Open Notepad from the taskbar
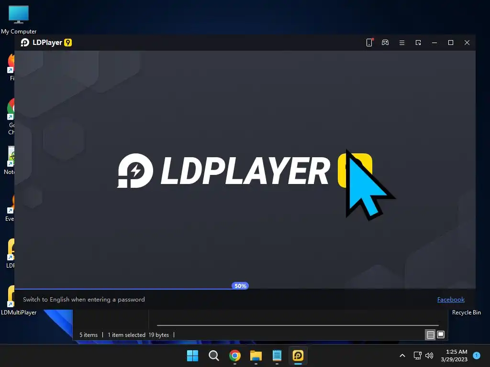This screenshot has height=367, width=490. click(x=277, y=356)
